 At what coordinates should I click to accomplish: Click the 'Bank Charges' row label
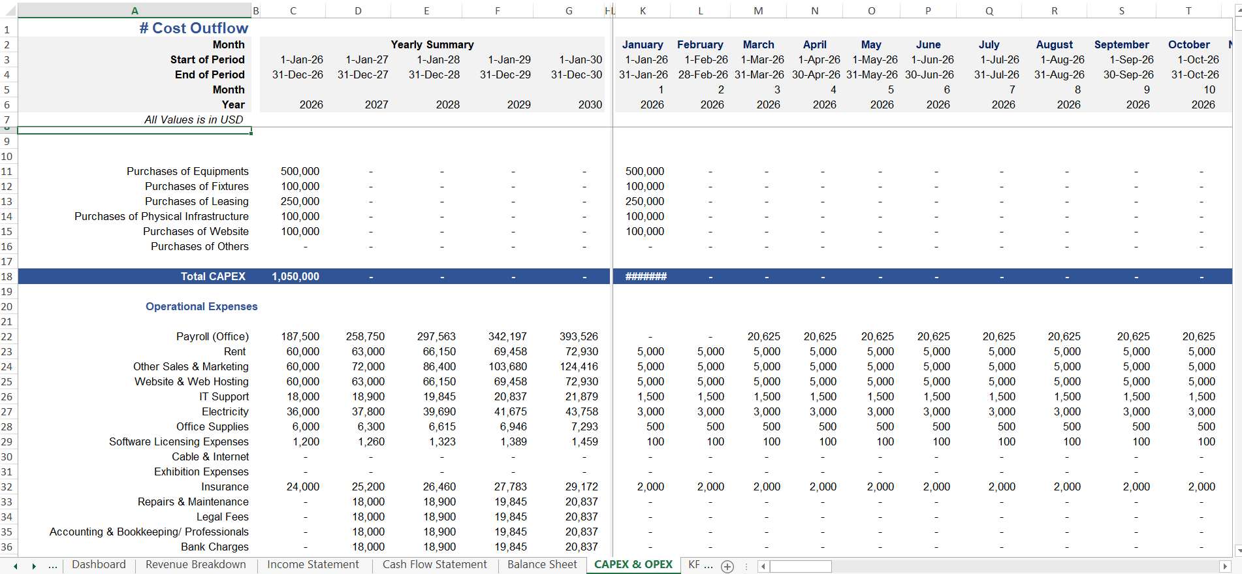tap(215, 547)
